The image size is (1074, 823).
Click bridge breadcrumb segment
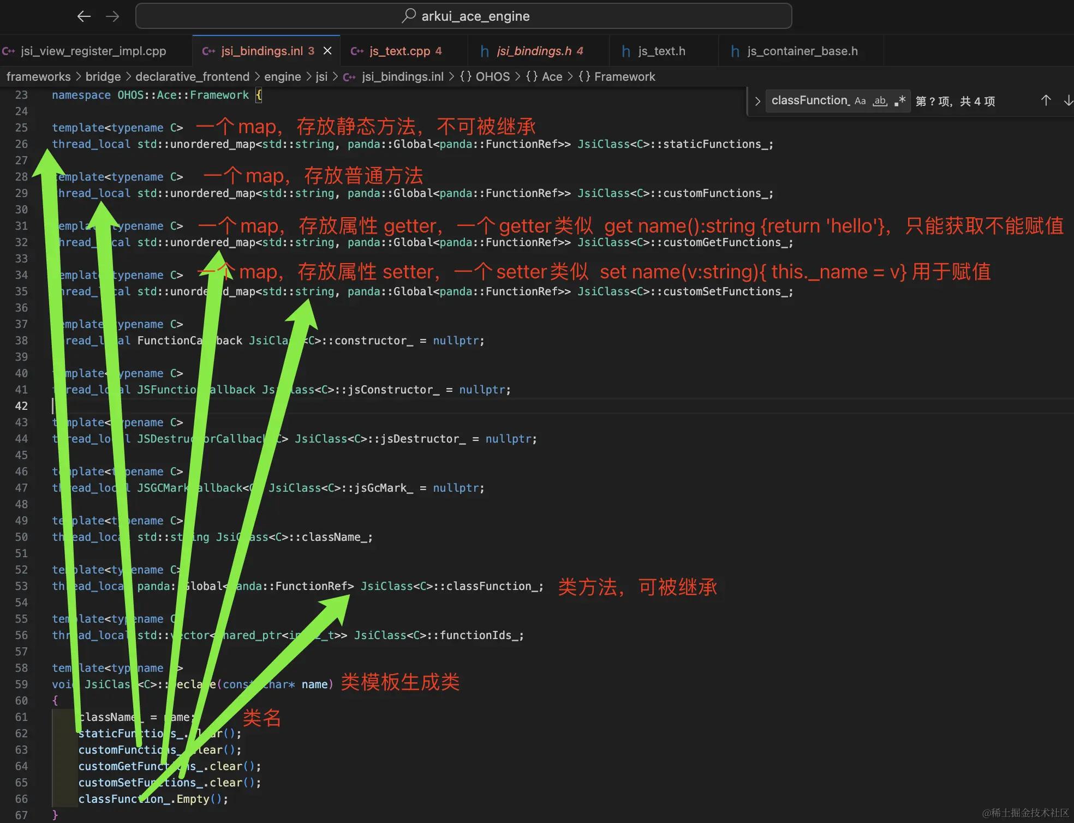point(103,77)
